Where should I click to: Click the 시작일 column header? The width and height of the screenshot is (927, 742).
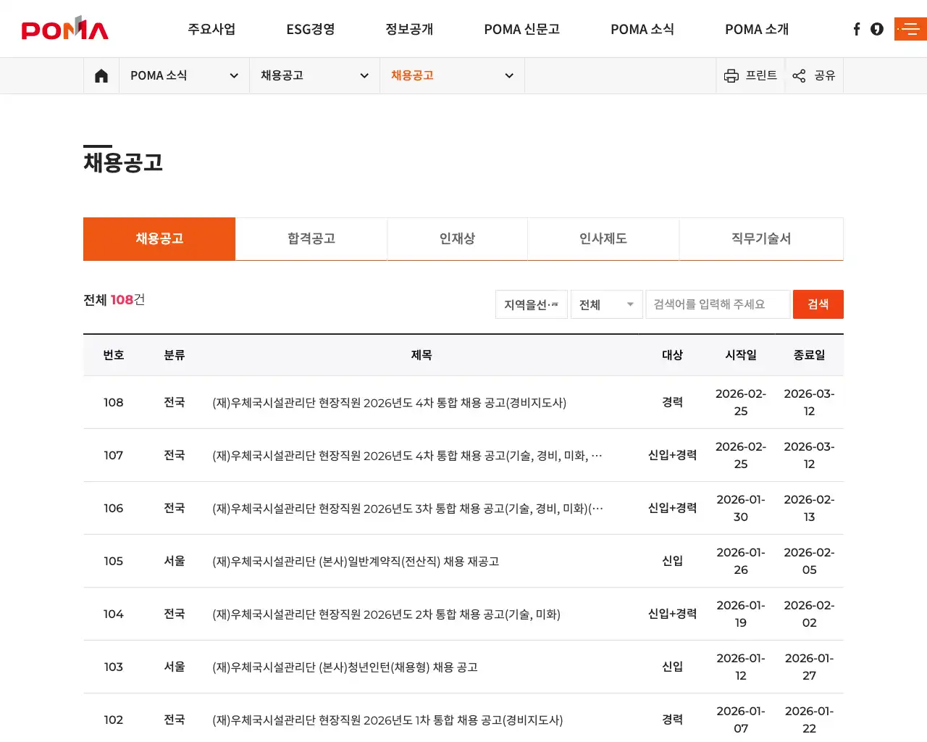(741, 355)
